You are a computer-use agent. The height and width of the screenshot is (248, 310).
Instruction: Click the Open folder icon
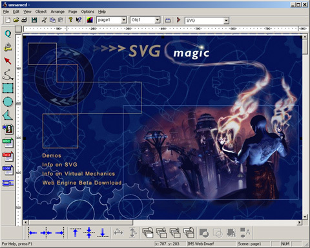[x=16, y=20]
